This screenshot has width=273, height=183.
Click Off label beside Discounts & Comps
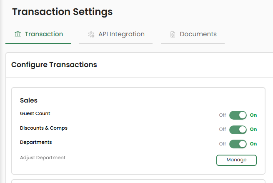tap(223, 129)
